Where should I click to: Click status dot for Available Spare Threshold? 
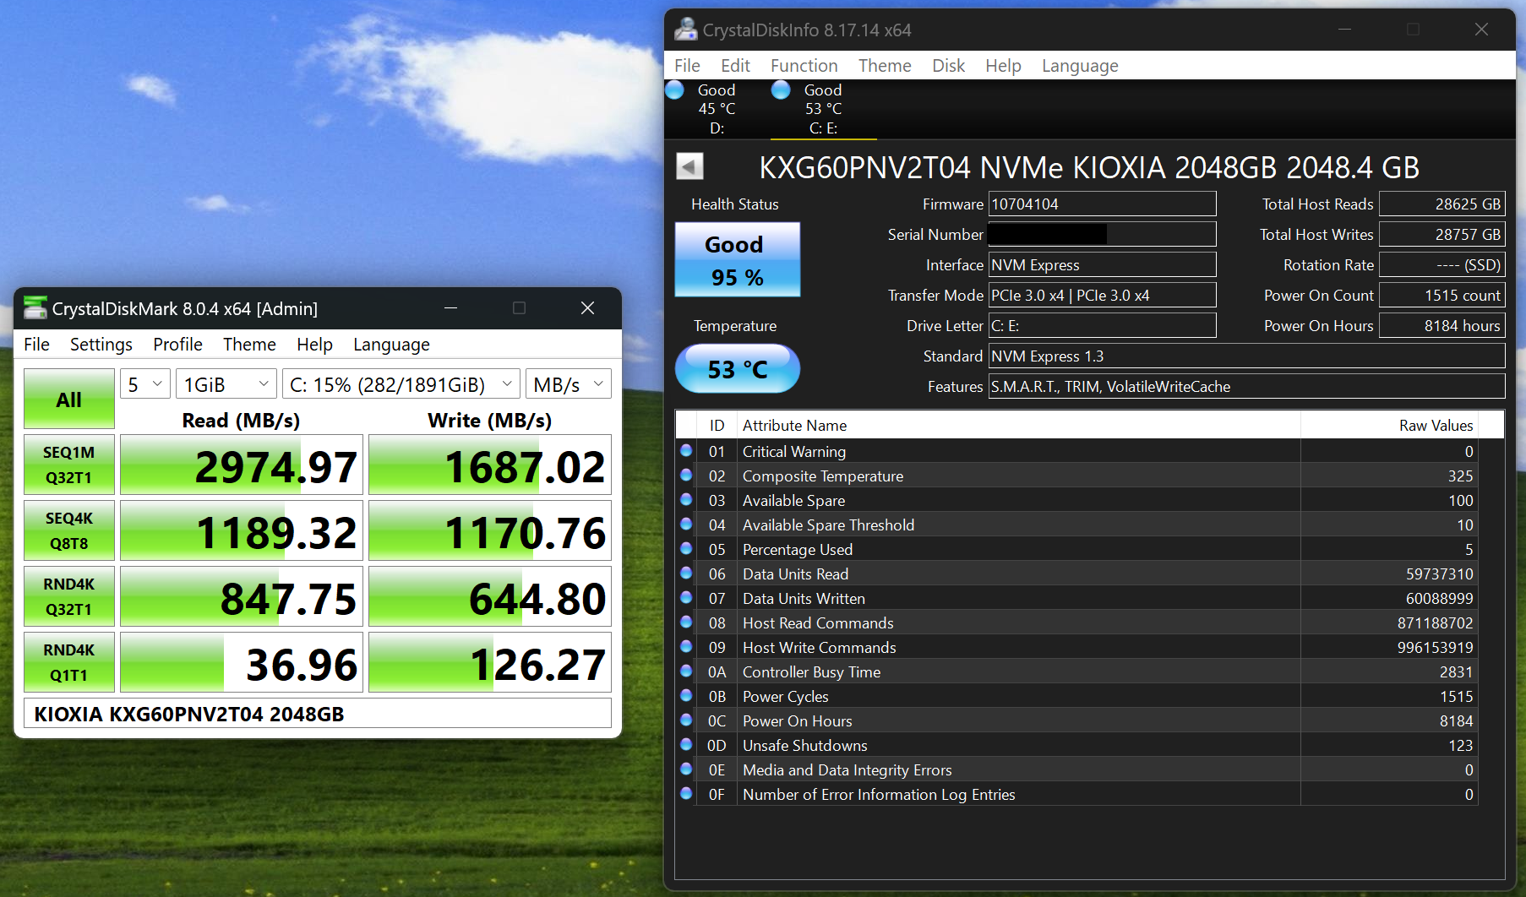[x=686, y=525]
